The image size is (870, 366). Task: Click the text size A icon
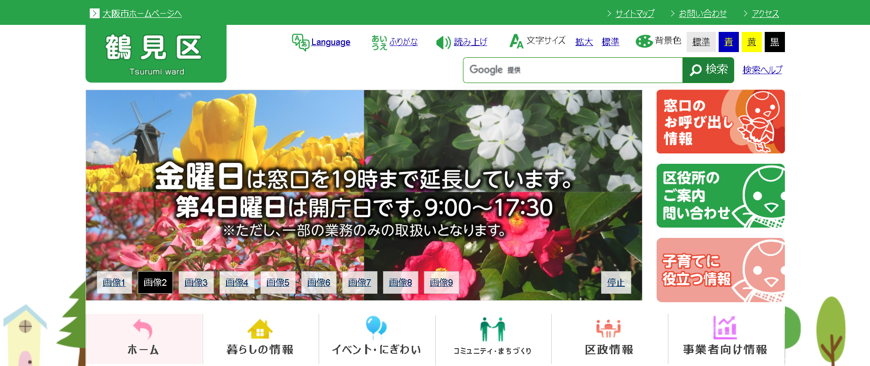pyautogui.click(x=517, y=41)
